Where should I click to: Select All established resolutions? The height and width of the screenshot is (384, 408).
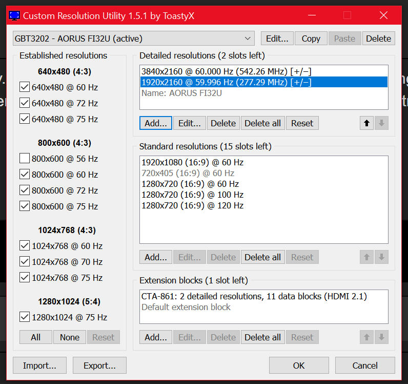tap(35, 337)
